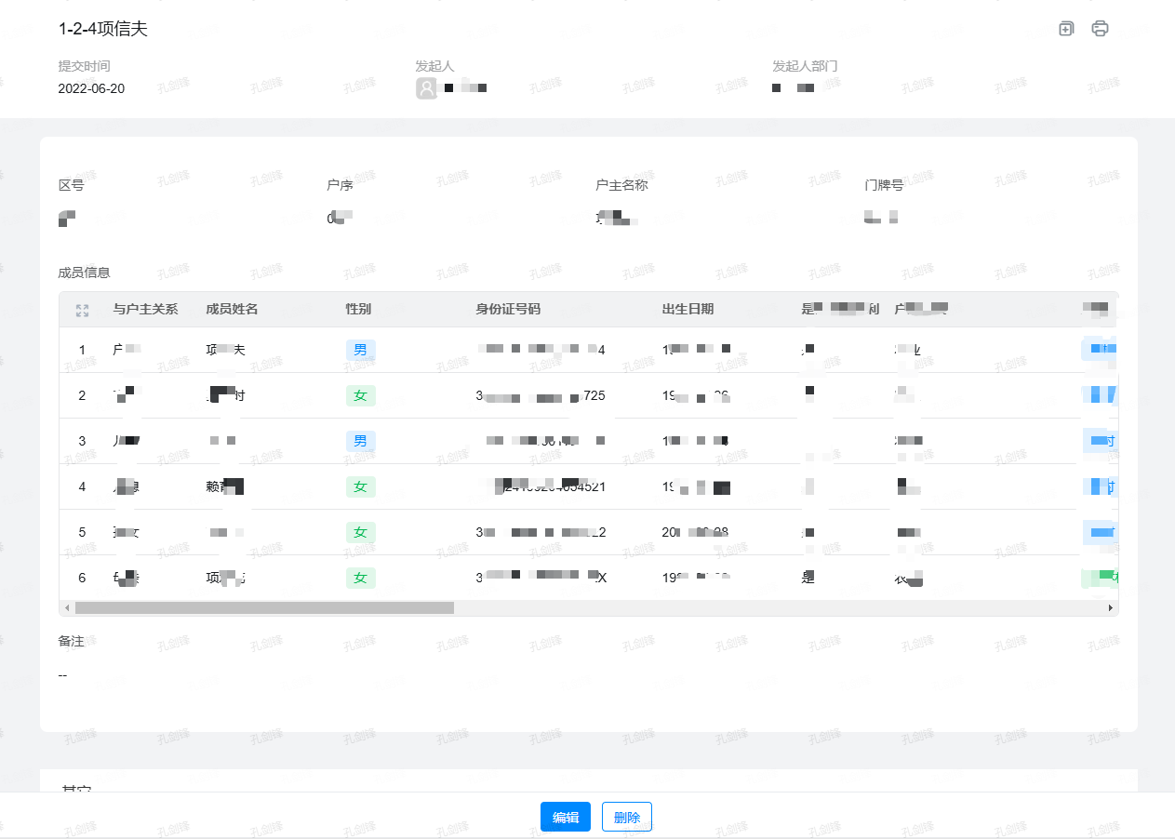The width and height of the screenshot is (1175, 839).
Task: Click the blue status tag in row 3
Action: (x=1100, y=441)
